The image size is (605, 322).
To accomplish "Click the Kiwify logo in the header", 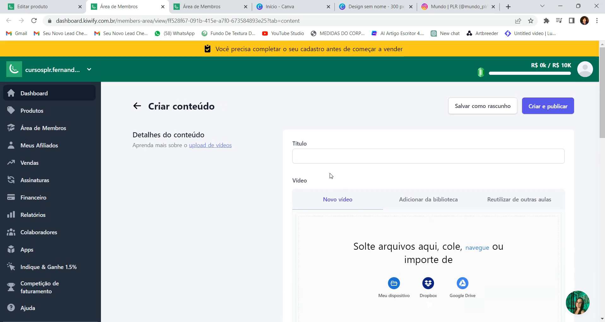I will click(x=14, y=69).
